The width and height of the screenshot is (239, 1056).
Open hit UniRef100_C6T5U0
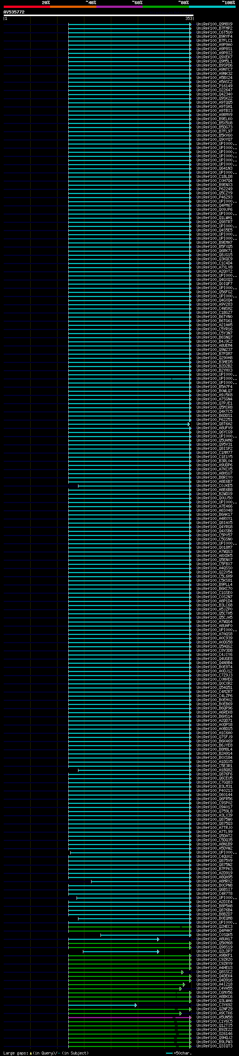[x=214, y=32]
